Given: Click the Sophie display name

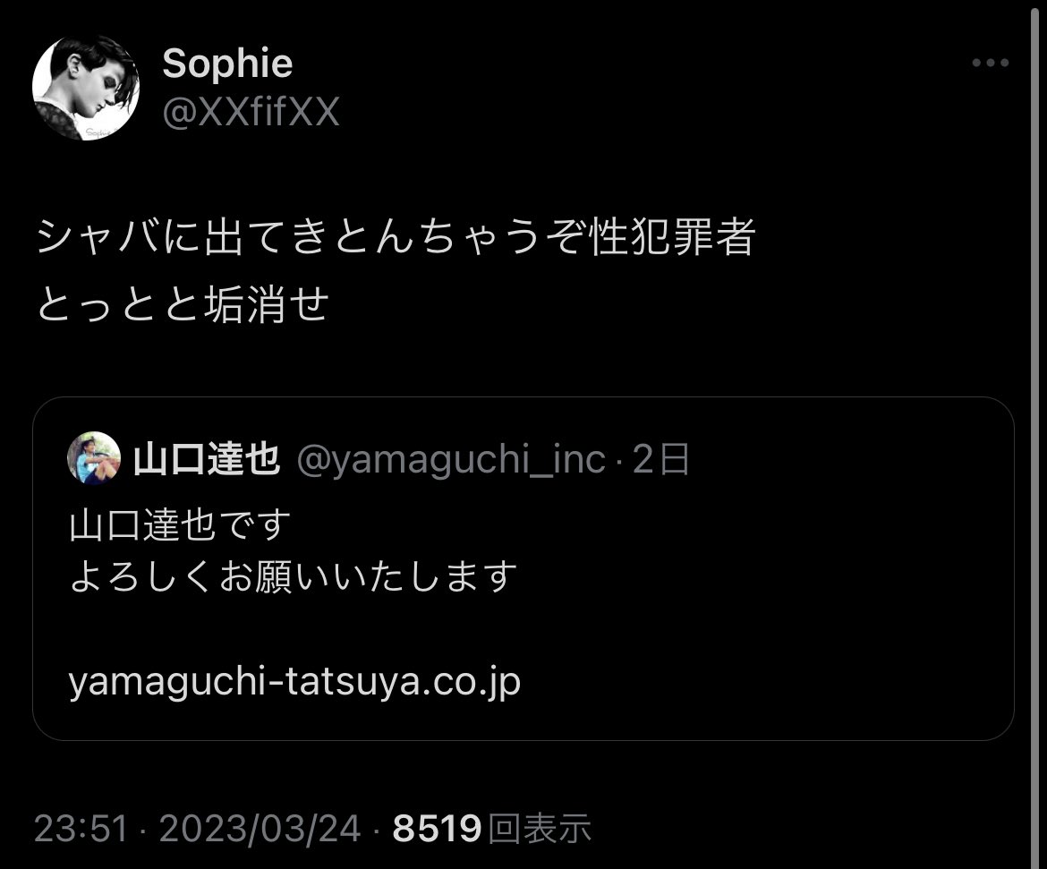Looking at the screenshot, I should click(x=227, y=64).
